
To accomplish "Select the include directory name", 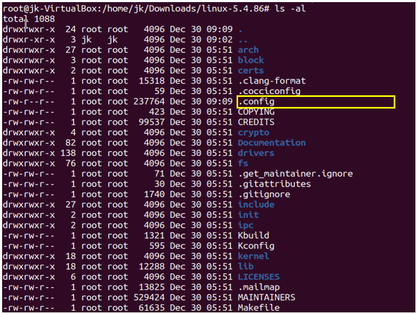I will tap(256, 204).
